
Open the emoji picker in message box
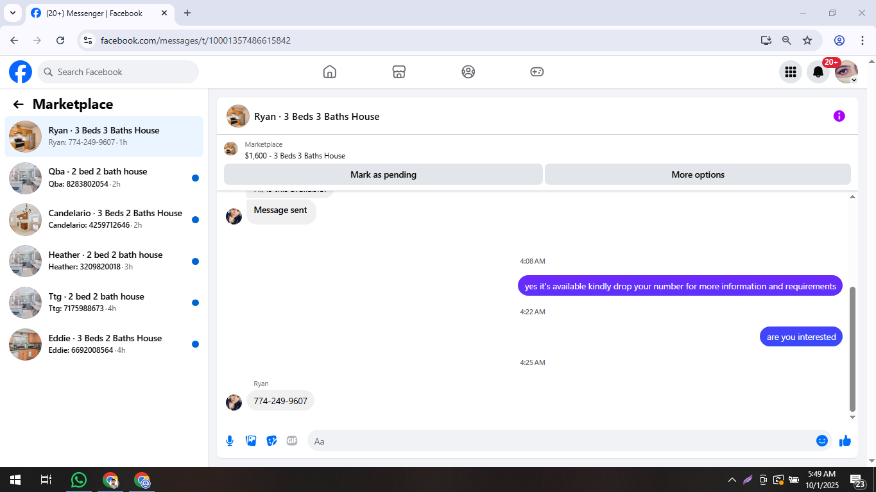821,441
